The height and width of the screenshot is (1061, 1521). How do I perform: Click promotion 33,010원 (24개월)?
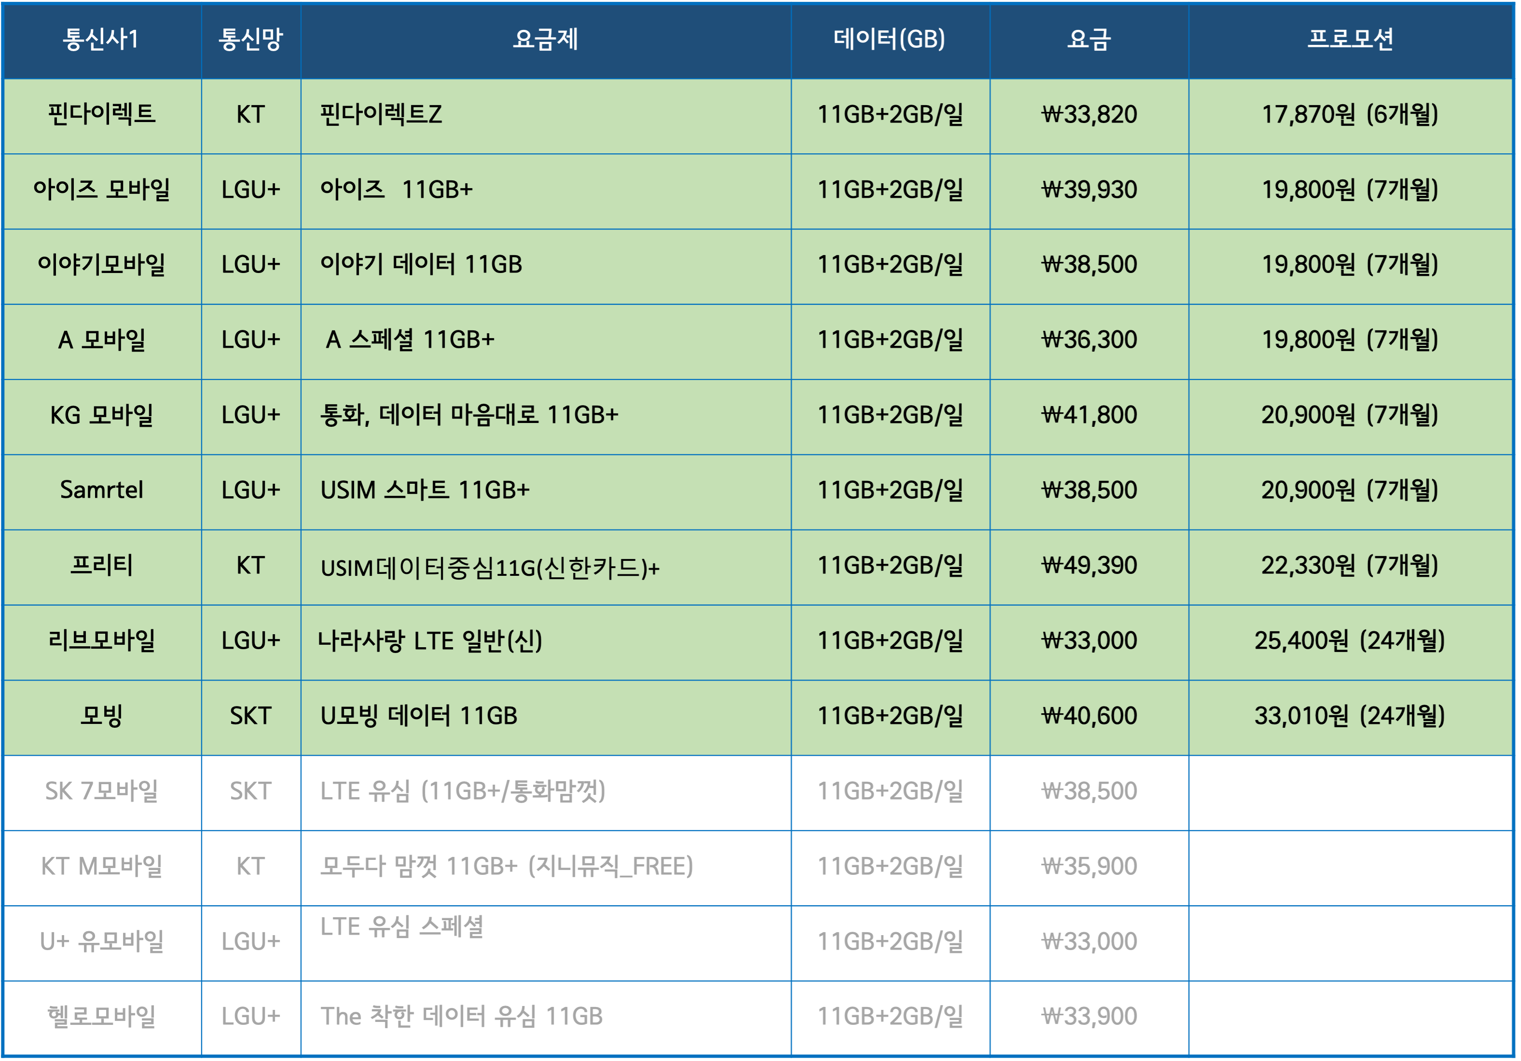[1351, 717]
